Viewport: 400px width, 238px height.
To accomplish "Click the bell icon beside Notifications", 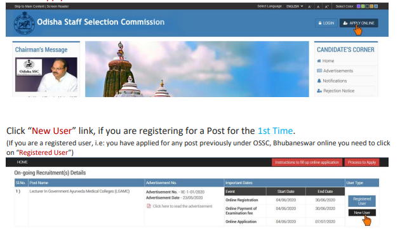I will point(319,81).
